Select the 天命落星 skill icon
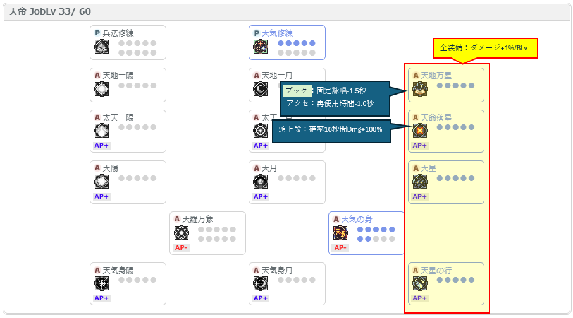The height and width of the screenshot is (318, 573). click(420, 131)
